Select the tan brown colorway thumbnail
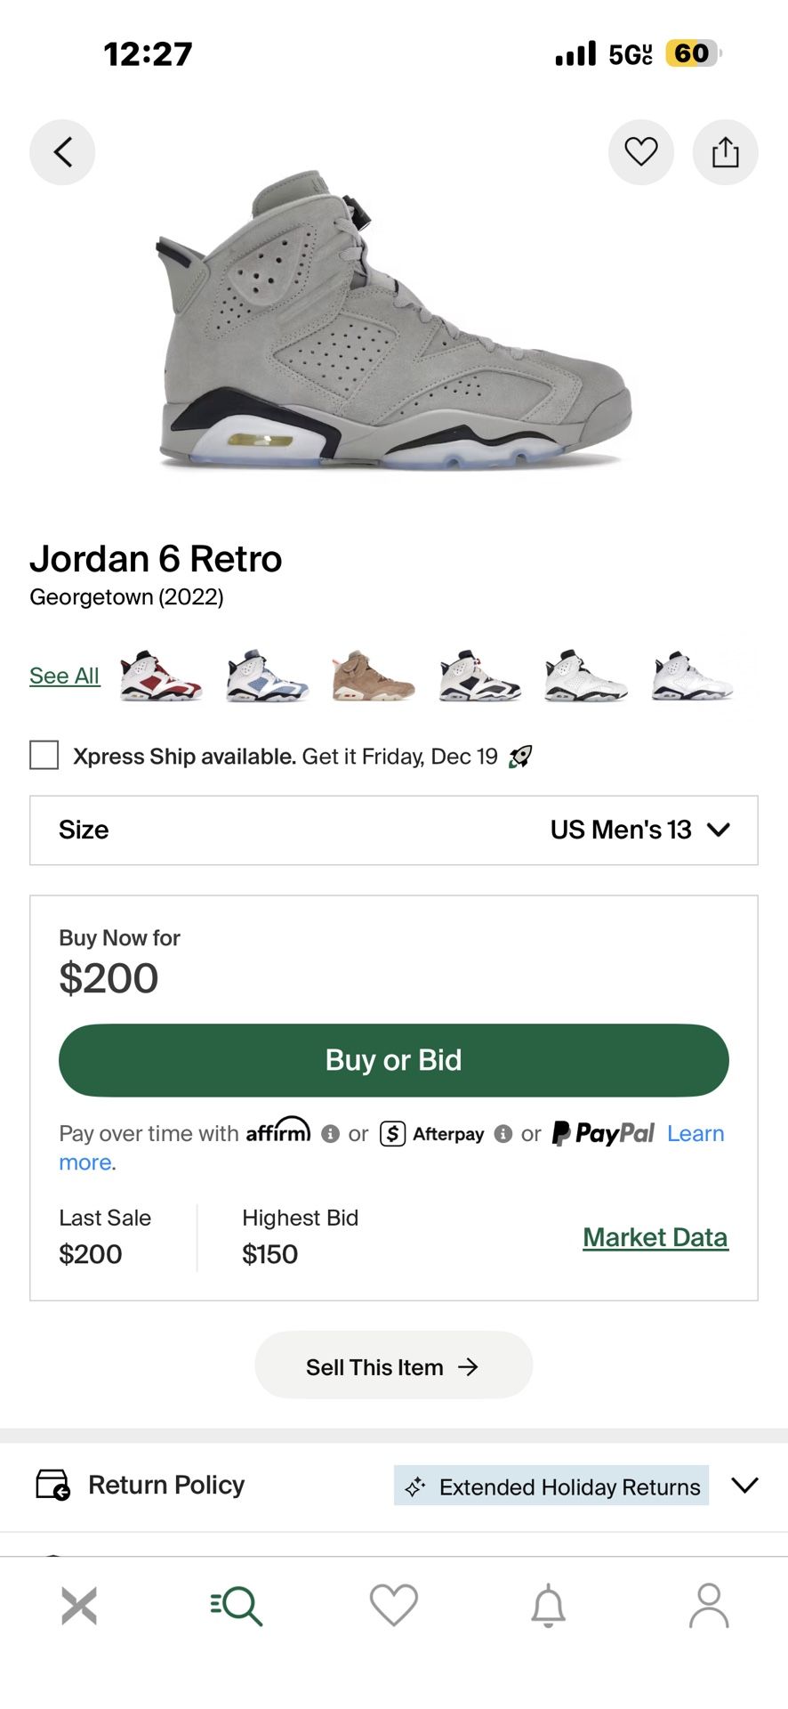 tap(373, 676)
